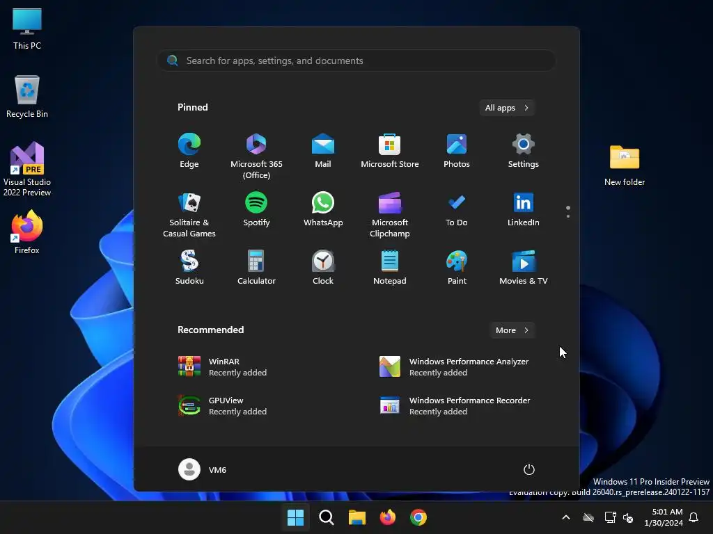Launch Microsoft 365 (Office)
Viewport: 713px width, 534px height.
256,156
